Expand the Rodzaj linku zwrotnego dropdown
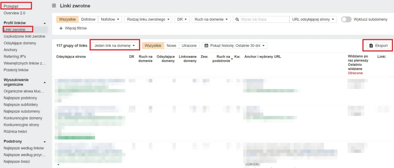394x168 pixels. click(x=148, y=19)
